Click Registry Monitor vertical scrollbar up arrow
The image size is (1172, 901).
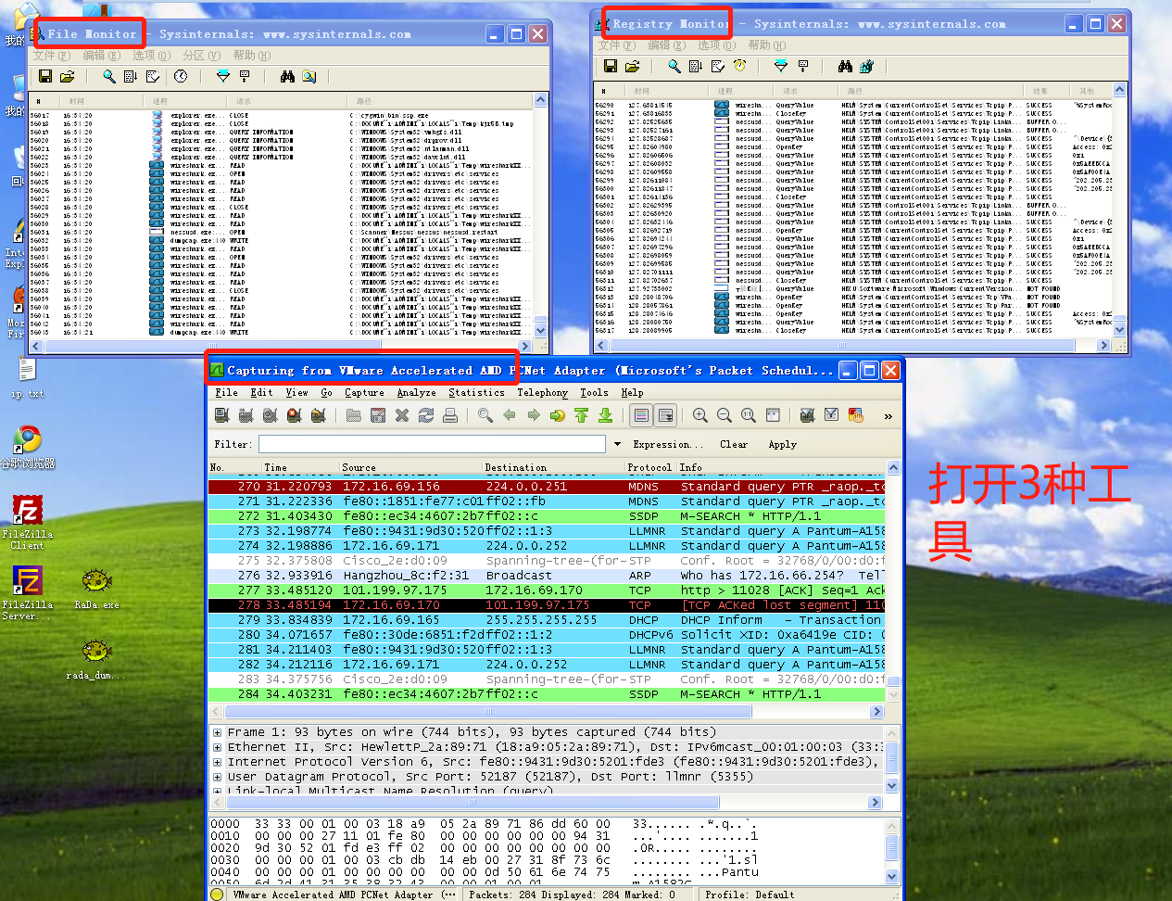tap(1120, 90)
